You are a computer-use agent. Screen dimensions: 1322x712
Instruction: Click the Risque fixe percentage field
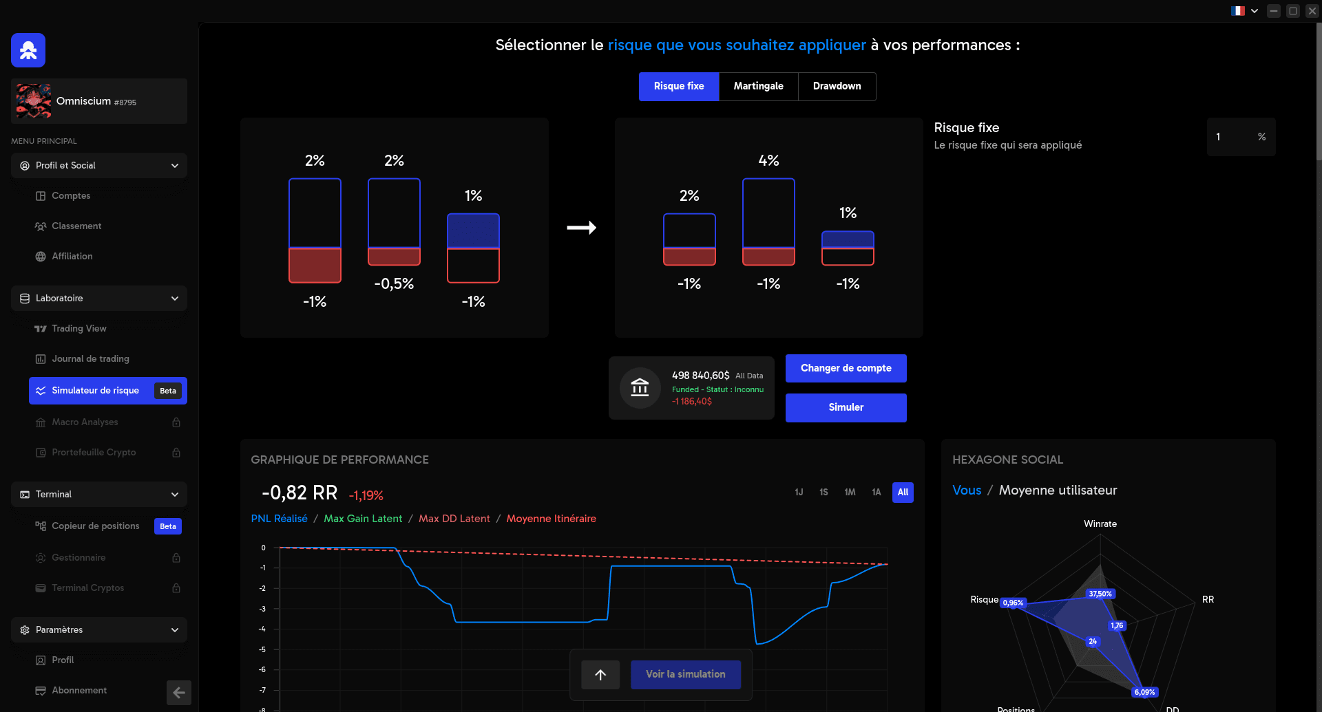[x=1232, y=137]
